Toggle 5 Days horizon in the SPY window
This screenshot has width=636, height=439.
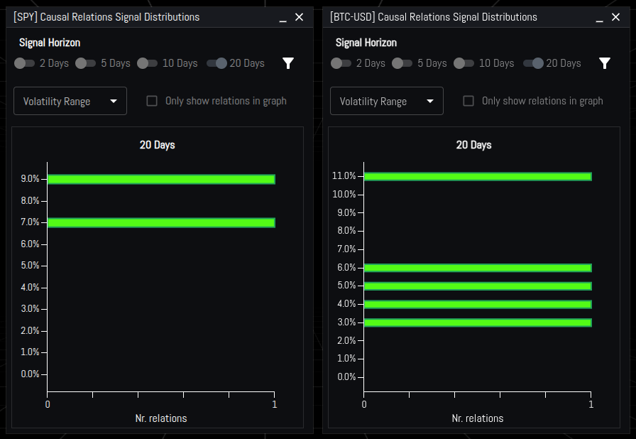86,63
